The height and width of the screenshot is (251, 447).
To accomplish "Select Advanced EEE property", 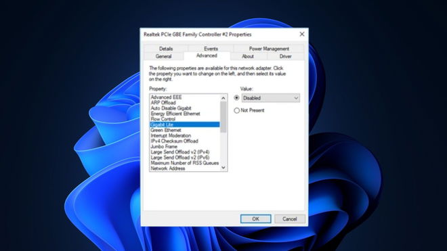I will tap(185, 97).
